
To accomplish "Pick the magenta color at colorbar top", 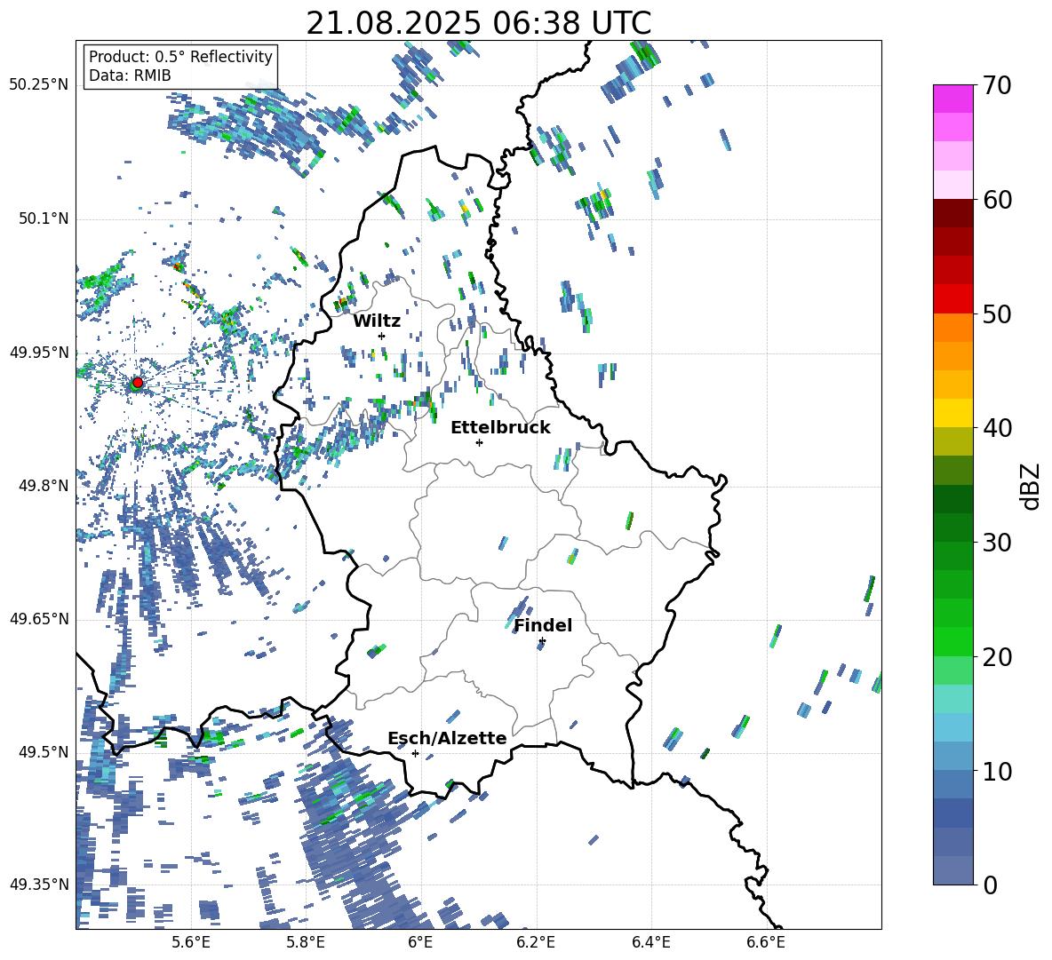I will [952, 99].
